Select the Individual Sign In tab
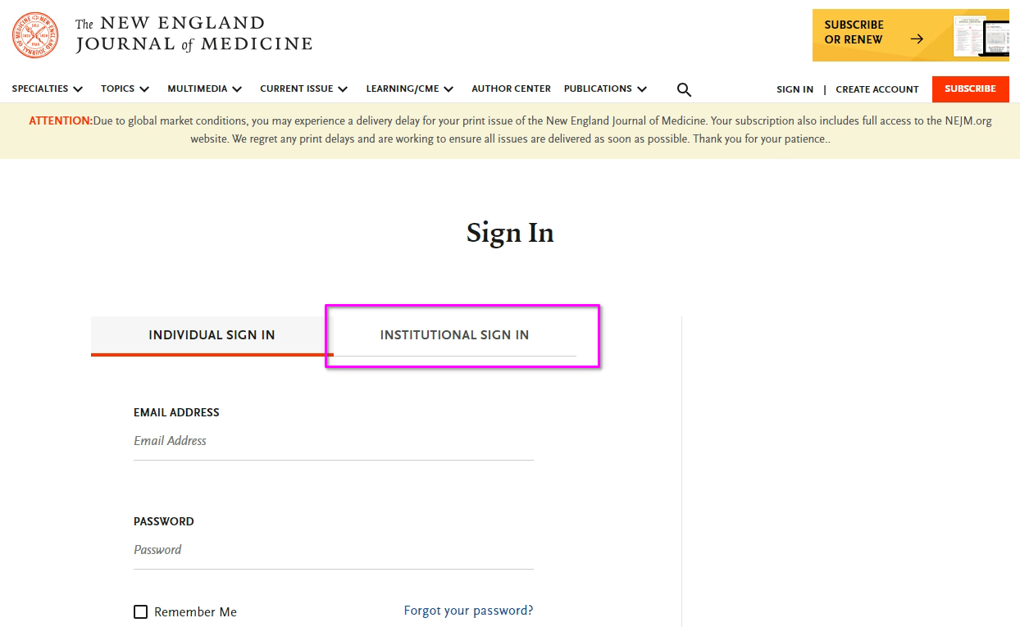The image size is (1020, 627). pos(212,334)
